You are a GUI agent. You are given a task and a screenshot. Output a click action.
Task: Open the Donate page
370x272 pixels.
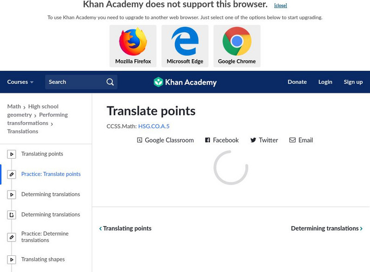coord(297,82)
